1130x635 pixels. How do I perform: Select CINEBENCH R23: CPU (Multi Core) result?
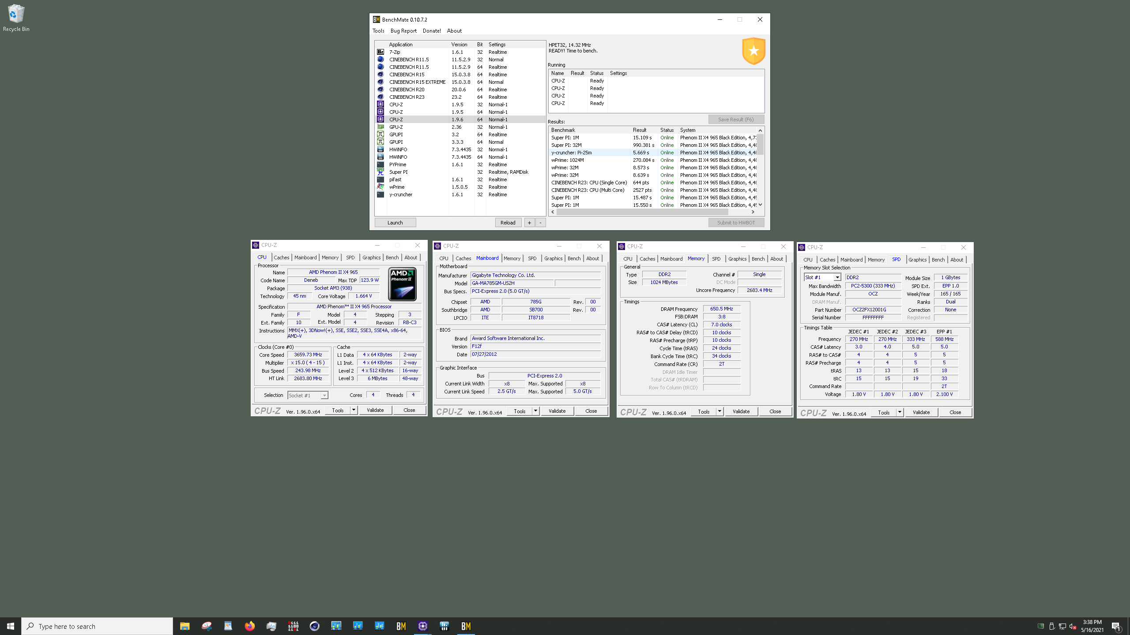pos(653,190)
